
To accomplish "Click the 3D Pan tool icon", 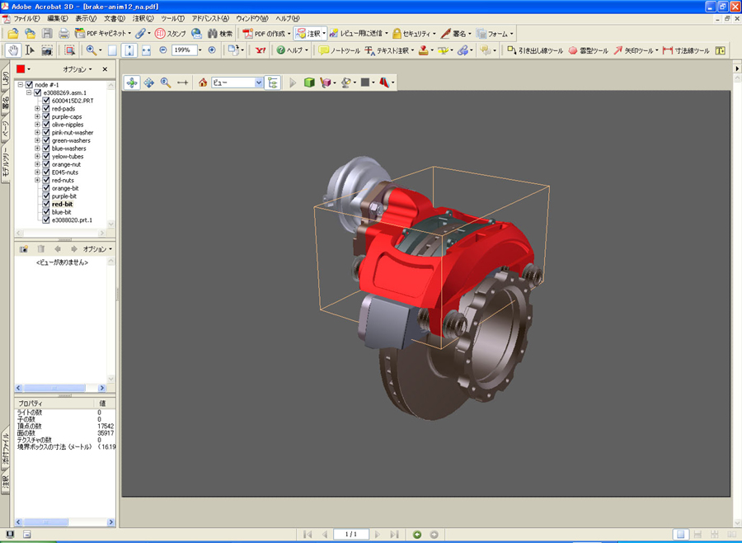I will click(x=149, y=83).
